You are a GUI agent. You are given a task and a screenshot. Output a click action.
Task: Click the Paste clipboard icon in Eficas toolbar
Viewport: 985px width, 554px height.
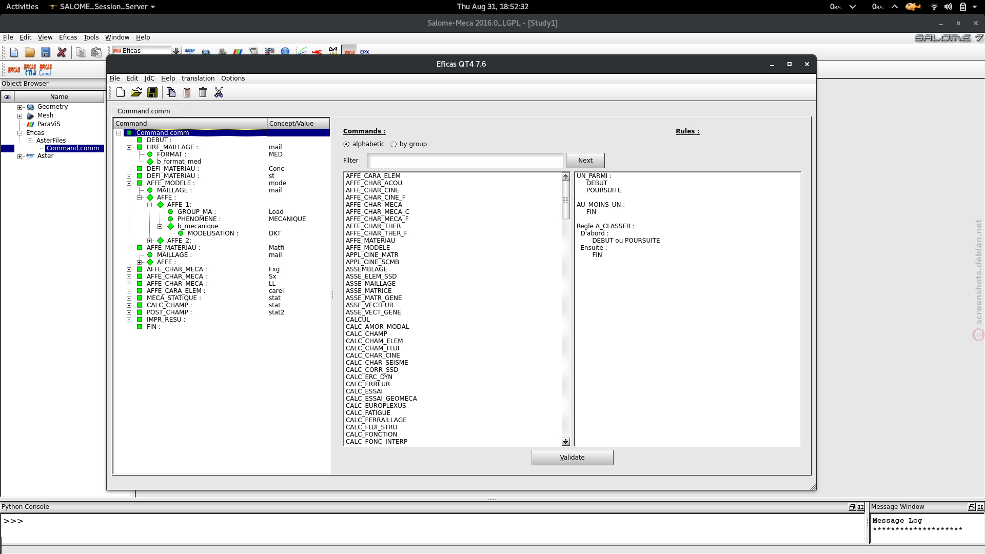[x=187, y=92]
